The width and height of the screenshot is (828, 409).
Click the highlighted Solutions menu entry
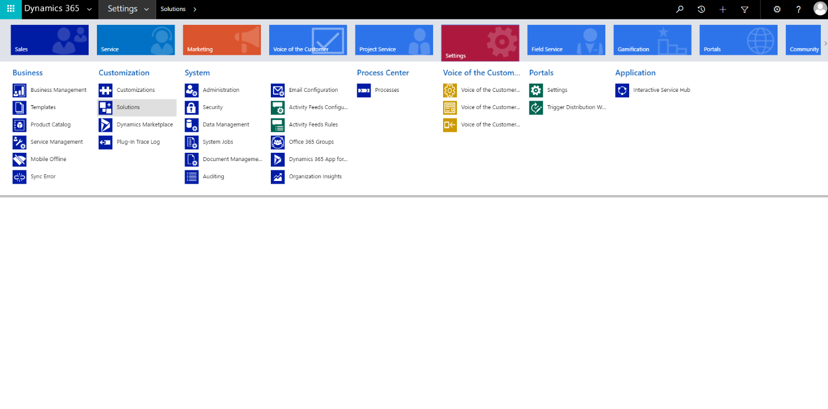pyautogui.click(x=137, y=107)
